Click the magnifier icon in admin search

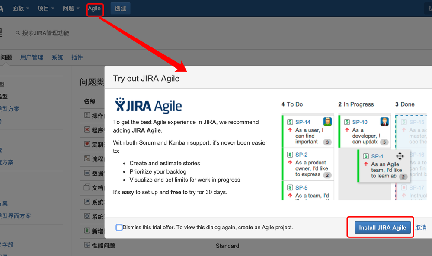coord(18,33)
